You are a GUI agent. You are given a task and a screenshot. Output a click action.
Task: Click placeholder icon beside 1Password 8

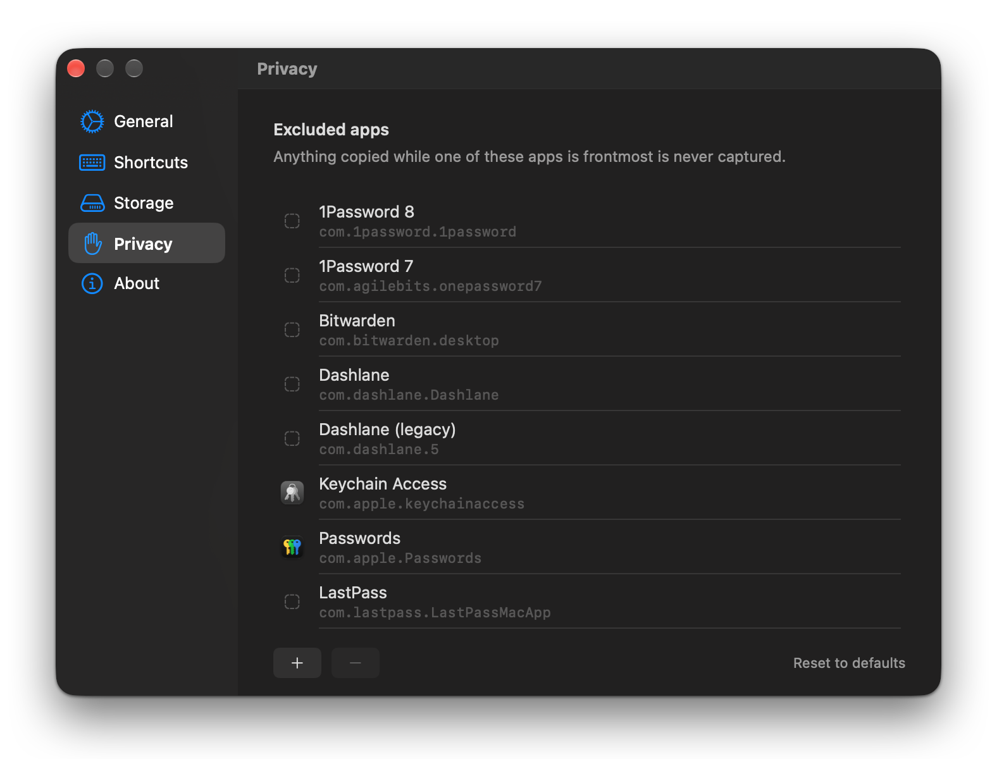pos(292,221)
